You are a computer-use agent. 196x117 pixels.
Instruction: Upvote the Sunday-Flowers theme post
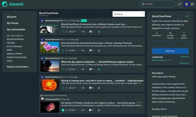[63, 50]
